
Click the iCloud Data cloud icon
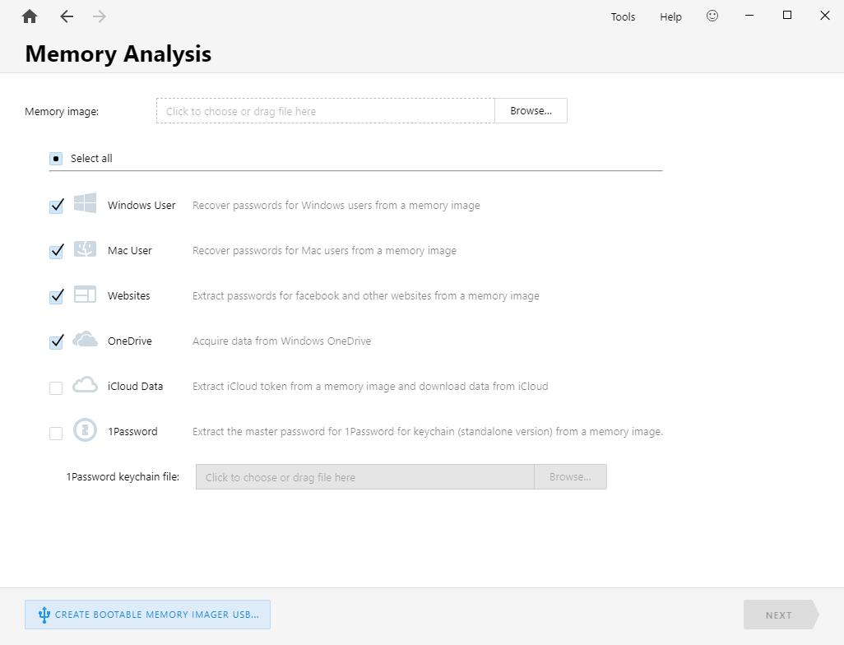click(86, 385)
